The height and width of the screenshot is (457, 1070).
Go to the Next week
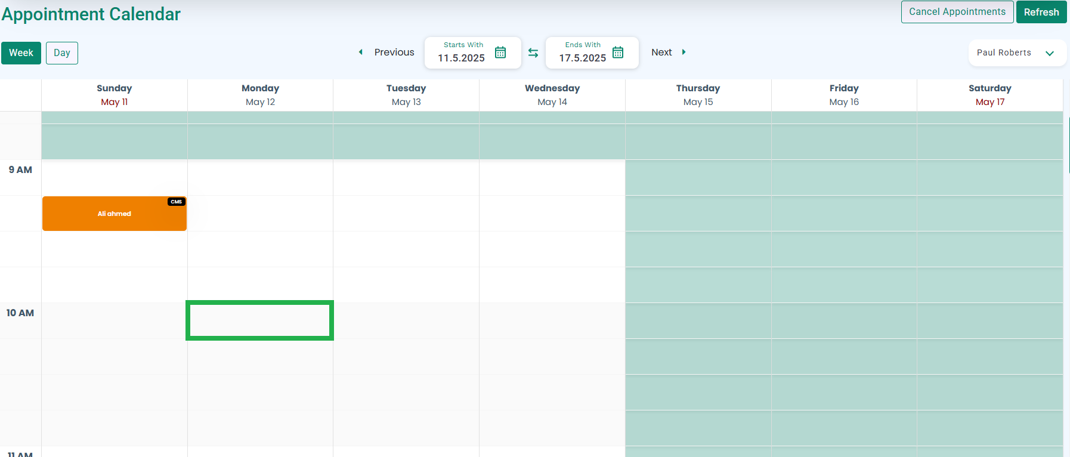661,53
